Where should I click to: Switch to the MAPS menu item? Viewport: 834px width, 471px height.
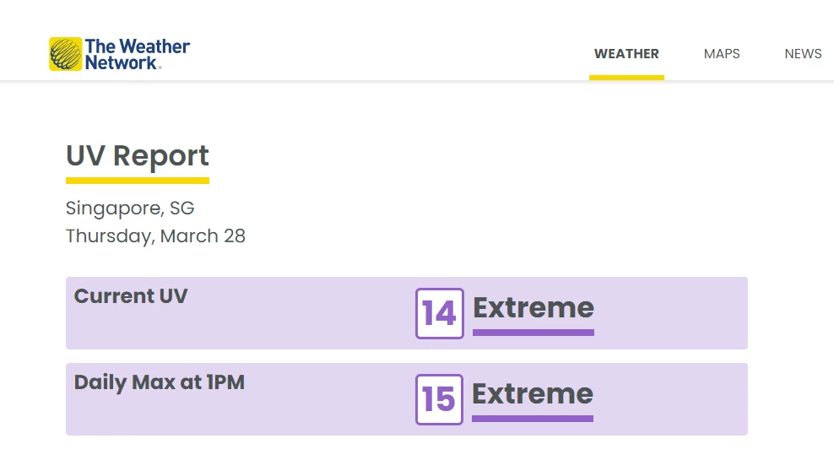(722, 54)
